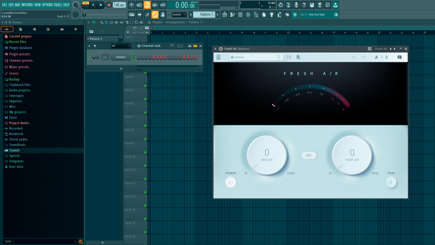
Task: Click the MID AIR knob
Action: tap(267, 155)
